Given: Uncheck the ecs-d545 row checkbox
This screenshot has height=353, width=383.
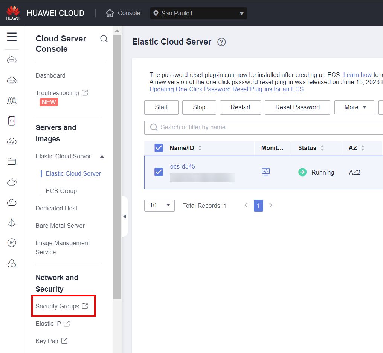Looking at the screenshot, I should tap(159, 172).
